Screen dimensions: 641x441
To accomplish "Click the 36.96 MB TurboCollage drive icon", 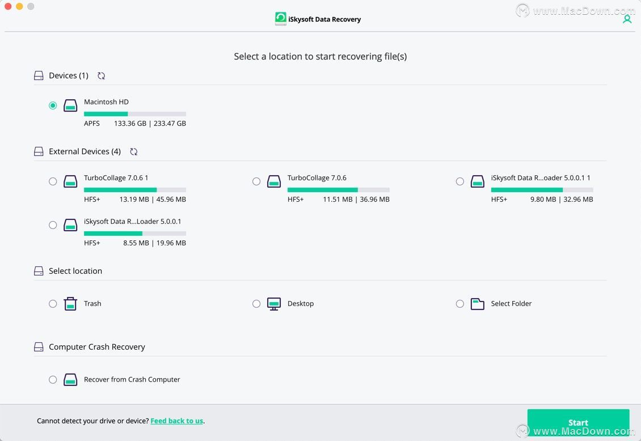I will [274, 181].
